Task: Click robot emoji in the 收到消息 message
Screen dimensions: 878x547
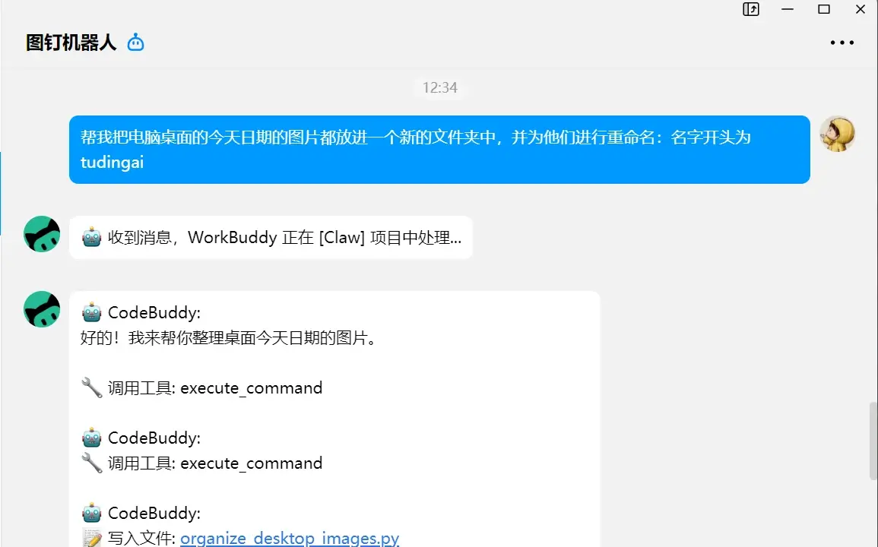Action: pyautogui.click(x=92, y=238)
